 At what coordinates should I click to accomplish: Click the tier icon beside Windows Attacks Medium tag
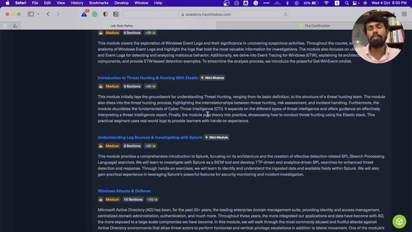tap(100, 199)
